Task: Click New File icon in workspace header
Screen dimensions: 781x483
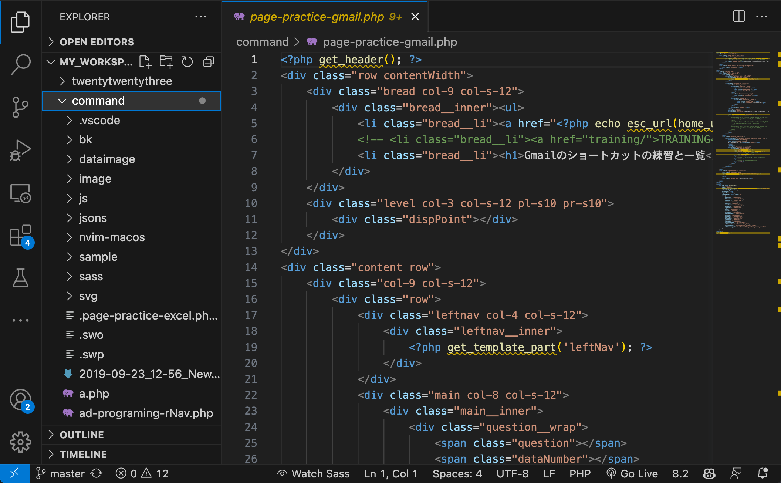Action: [x=145, y=62]
